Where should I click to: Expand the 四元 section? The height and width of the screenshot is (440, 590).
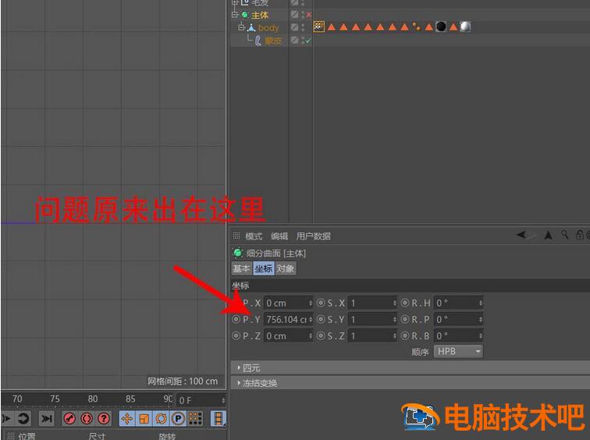(239, 367)
